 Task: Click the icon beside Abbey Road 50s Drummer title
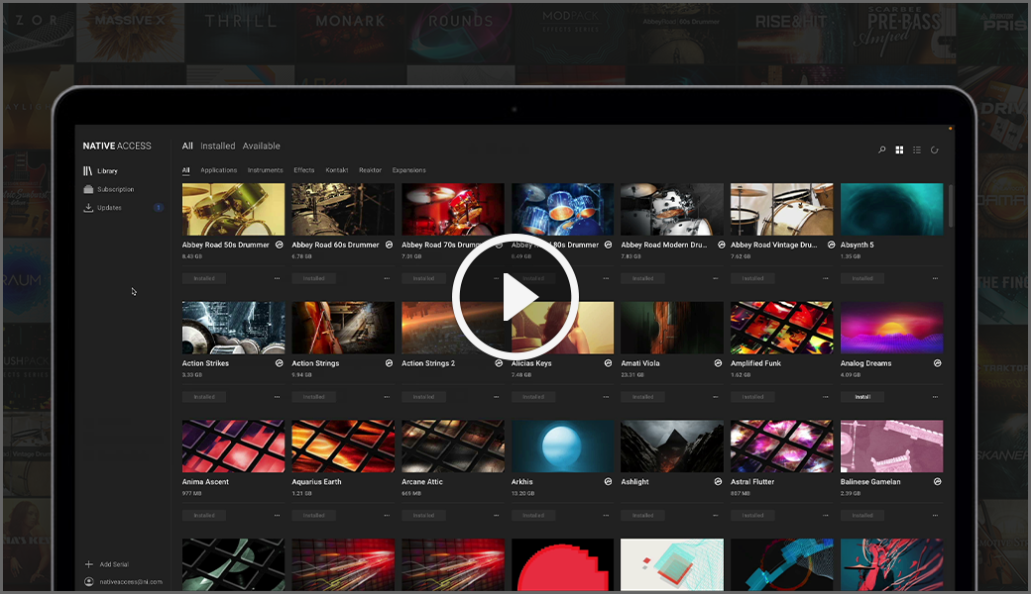click(x=279, y=245)
